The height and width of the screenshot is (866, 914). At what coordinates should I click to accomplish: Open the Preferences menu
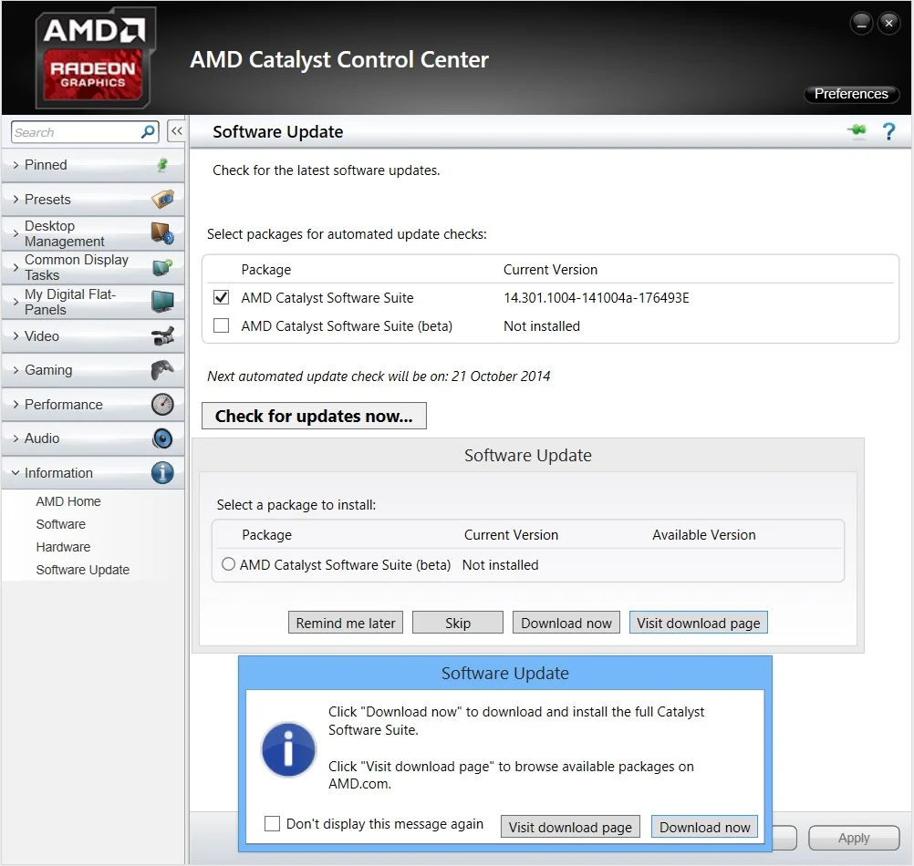[x=852, y=94]
